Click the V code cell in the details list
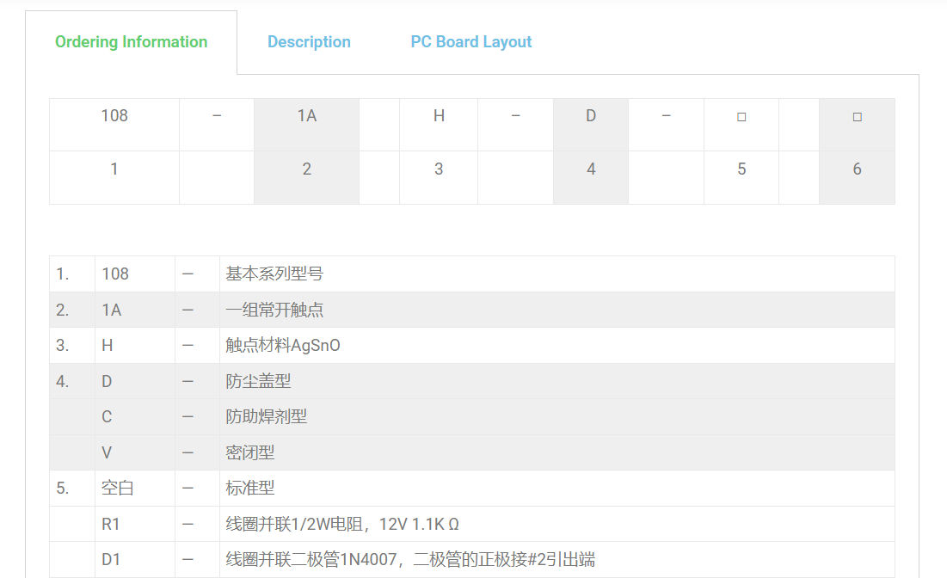This screenshot has width=947, height=578. coord(107,452)
